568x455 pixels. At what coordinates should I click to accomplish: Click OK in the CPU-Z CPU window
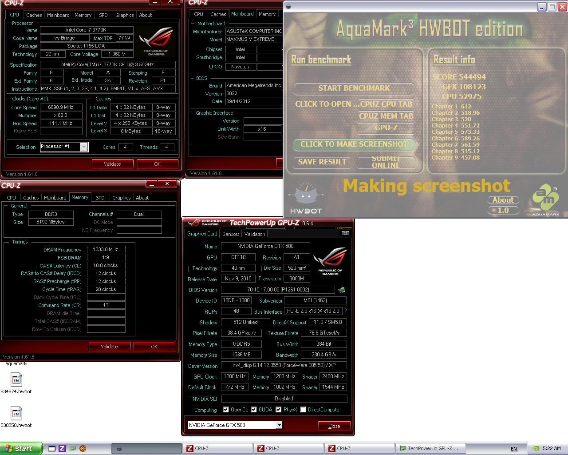[x=157, y=164]
